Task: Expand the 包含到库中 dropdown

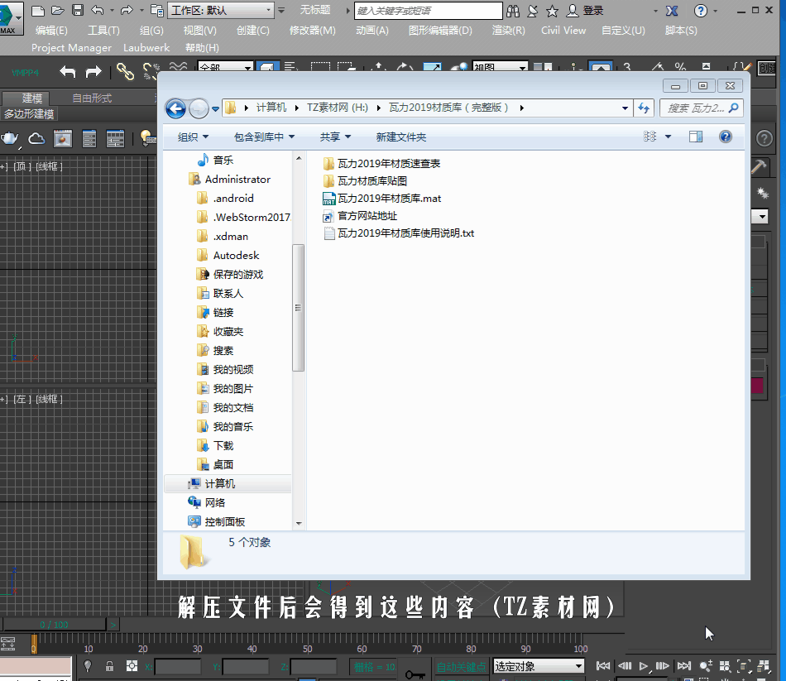Action: point(264,137)
